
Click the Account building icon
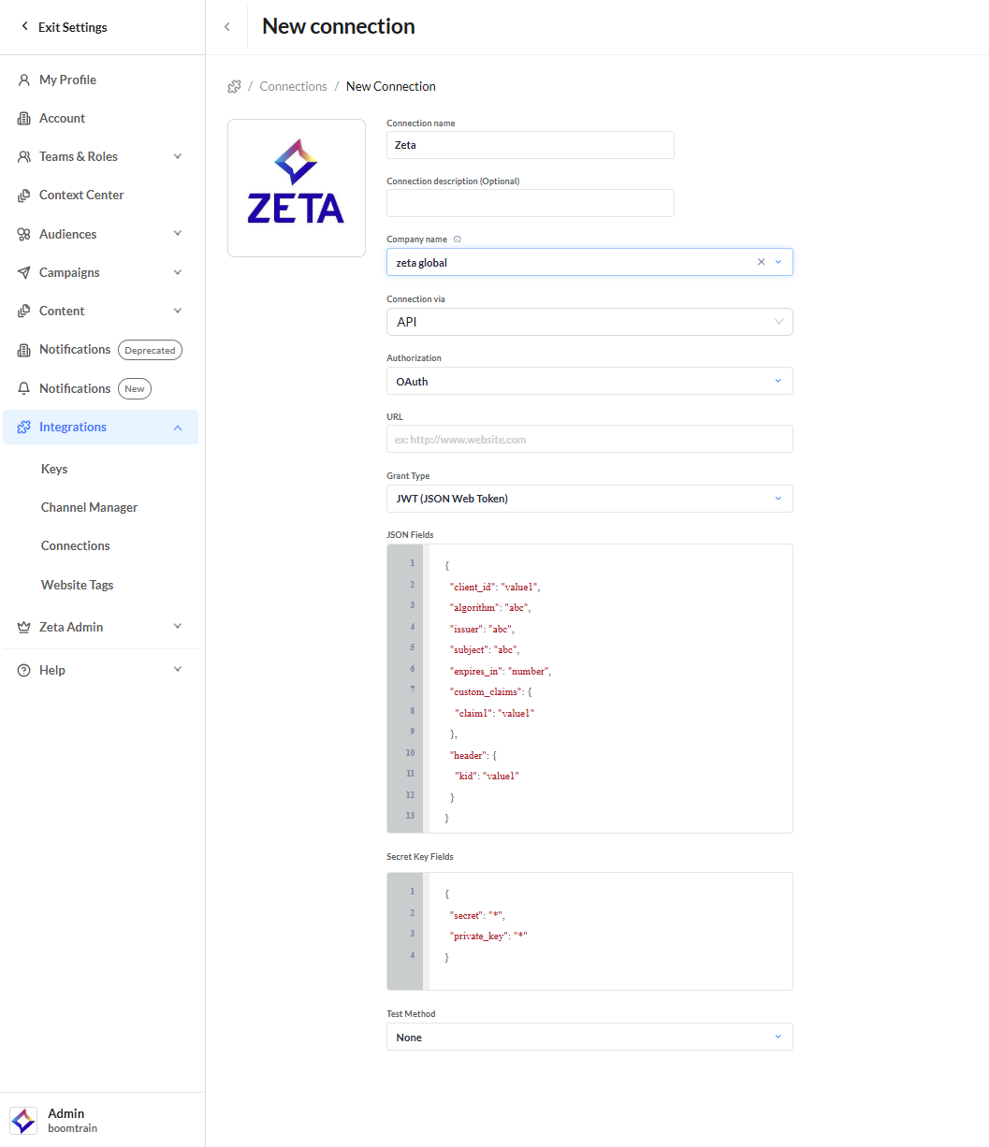[24, 118]
